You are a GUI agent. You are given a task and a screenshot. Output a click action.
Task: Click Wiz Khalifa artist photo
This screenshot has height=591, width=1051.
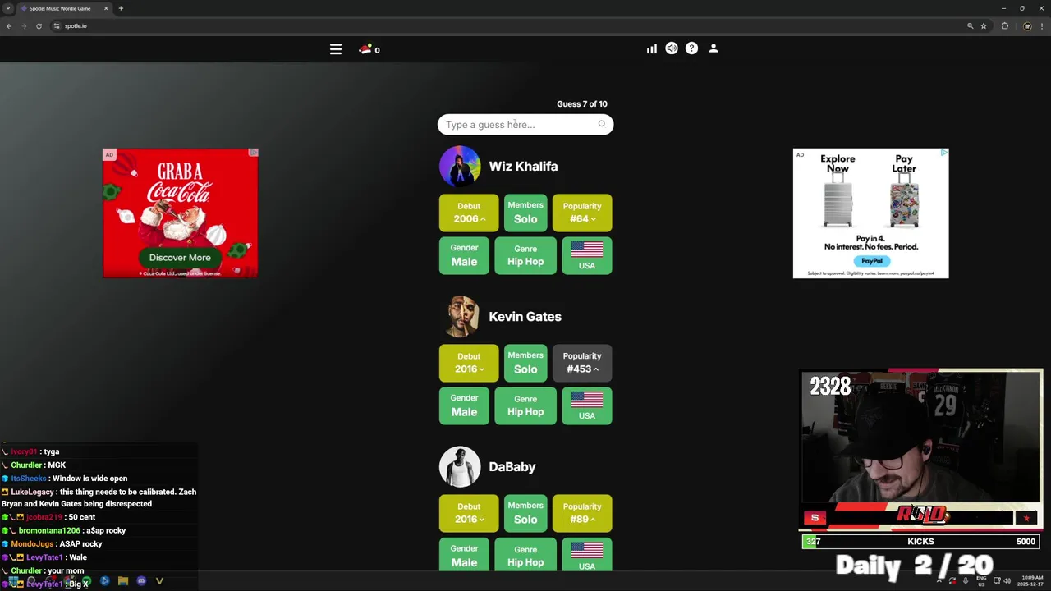coord(460,167)
